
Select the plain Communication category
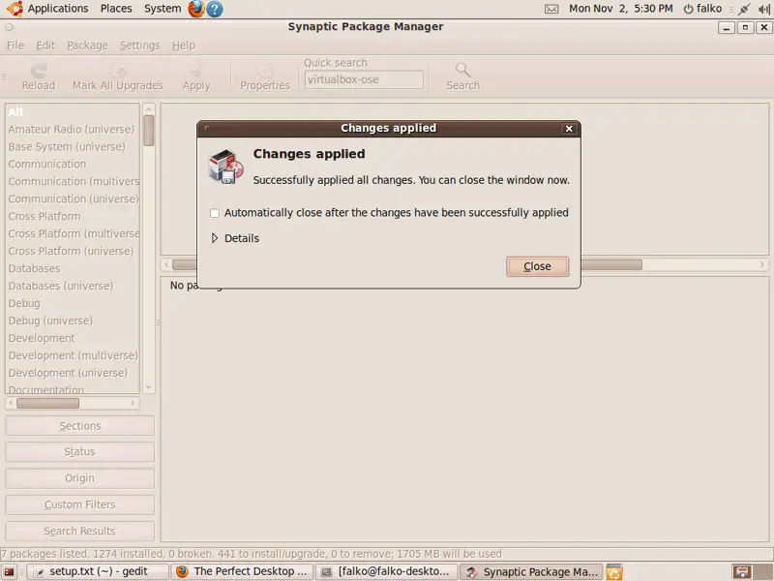pyautogui.click(x=73, y=164)
